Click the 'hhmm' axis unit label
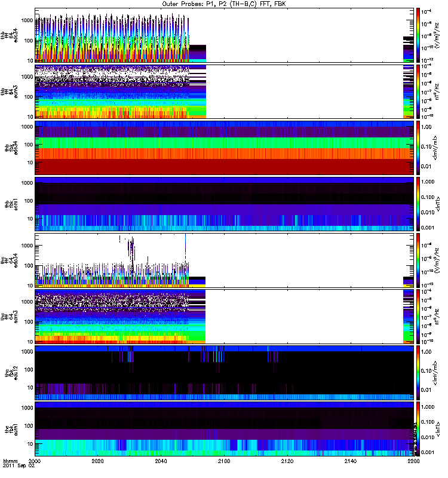Image resolution: width=448 pixels, height=478 pixels. 10,461
